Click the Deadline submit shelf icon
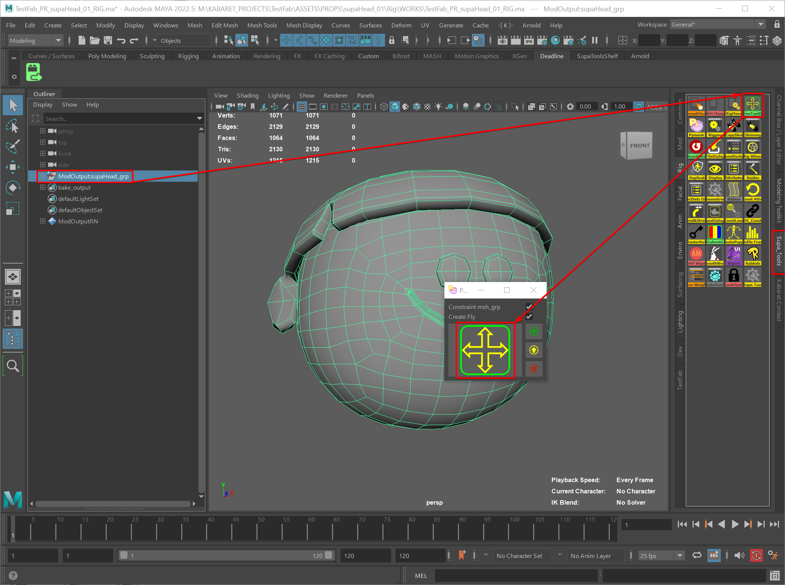The width and height of the screenshot is (785, 585). tap(34, 72)
